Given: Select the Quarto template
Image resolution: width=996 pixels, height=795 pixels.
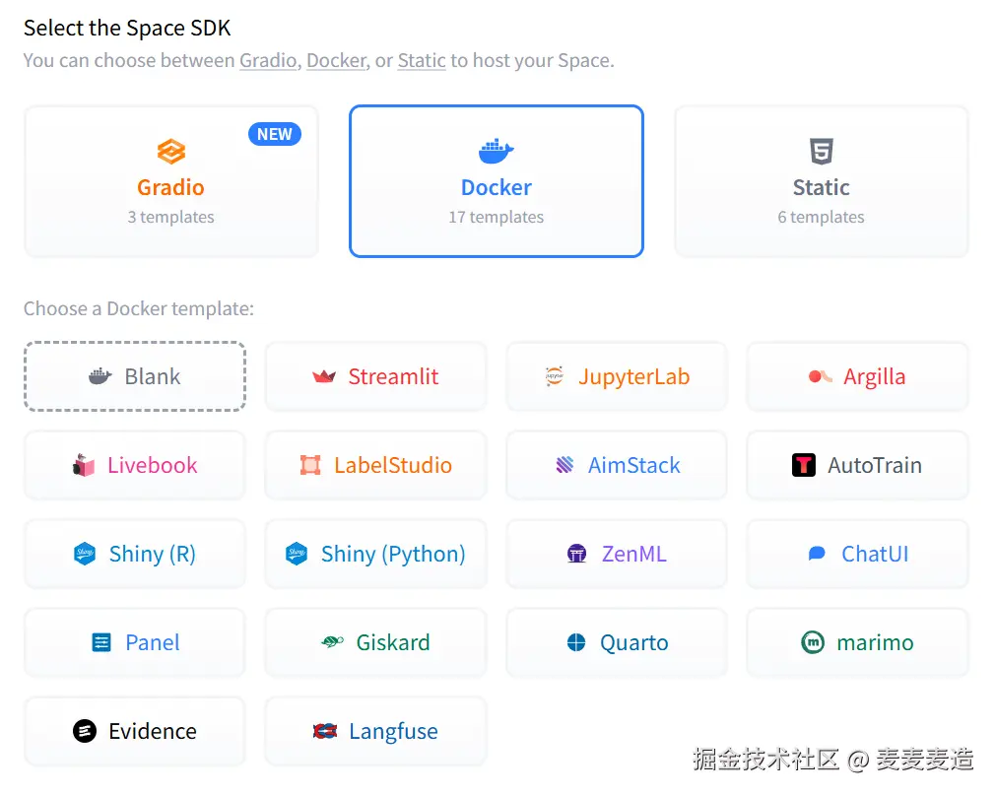Looking at the screenshot, I should 617,642.
